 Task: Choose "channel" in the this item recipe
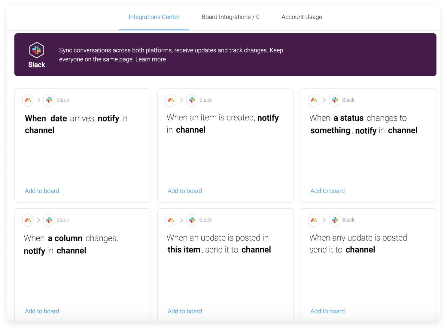256,250
